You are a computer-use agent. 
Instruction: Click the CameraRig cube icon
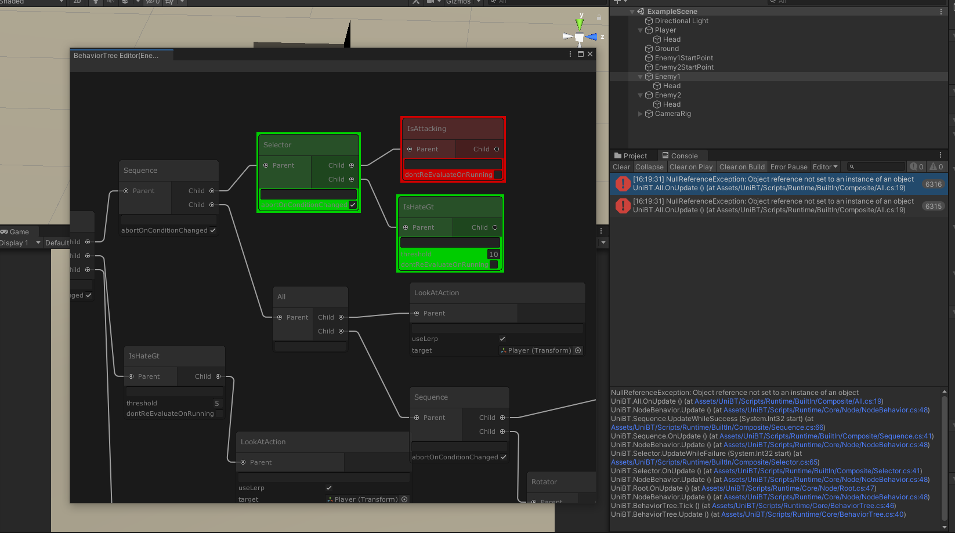coord(649,114)
